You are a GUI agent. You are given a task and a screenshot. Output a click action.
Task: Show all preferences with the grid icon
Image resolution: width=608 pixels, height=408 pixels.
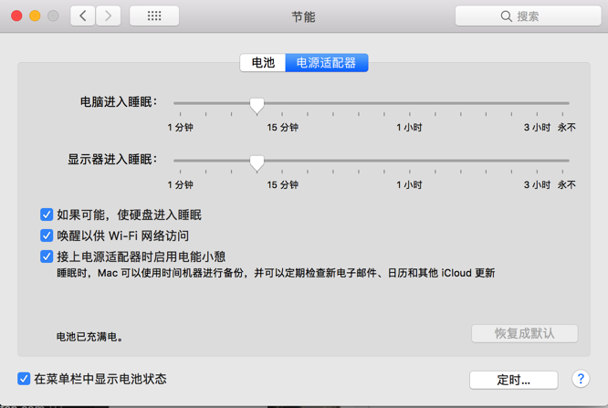pos(154,16)
